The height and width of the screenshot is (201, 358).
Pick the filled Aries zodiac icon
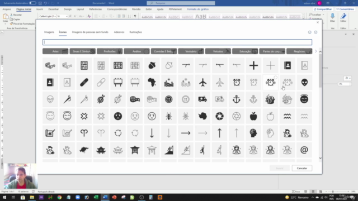(x=84, y=133)
